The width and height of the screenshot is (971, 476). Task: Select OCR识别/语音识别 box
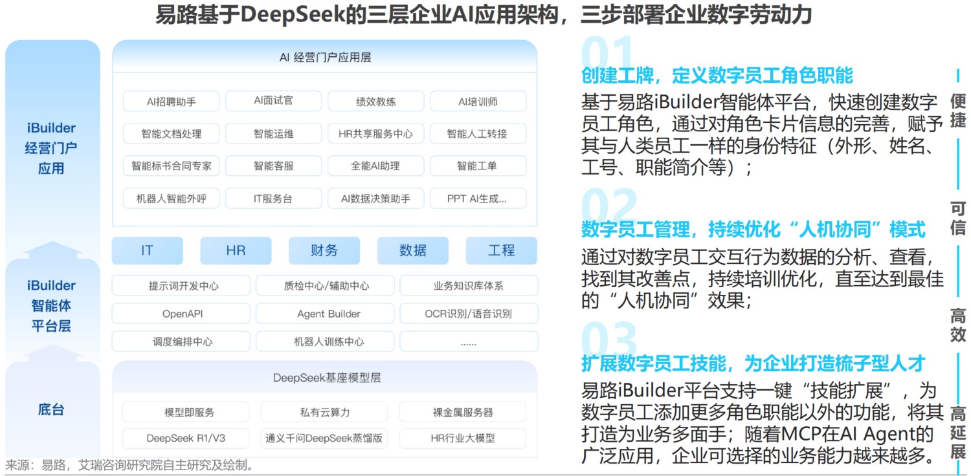[469, 314]
